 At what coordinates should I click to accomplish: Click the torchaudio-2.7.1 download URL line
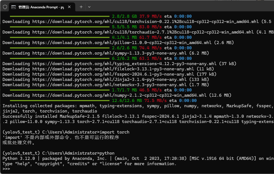pyautogui.click(x=138, y=32)
